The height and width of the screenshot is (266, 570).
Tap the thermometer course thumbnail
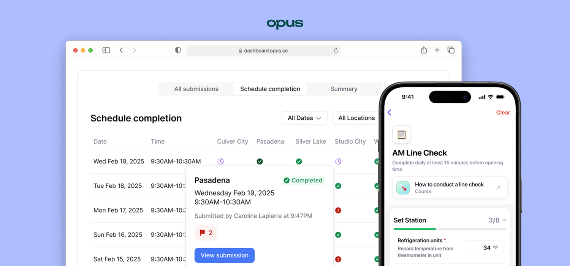tap(403, 188)
